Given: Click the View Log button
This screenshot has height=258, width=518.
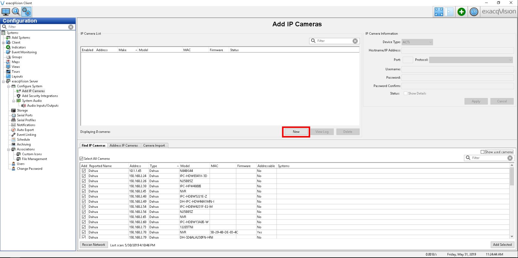Looking at the screenshot, I should (322, 132).
